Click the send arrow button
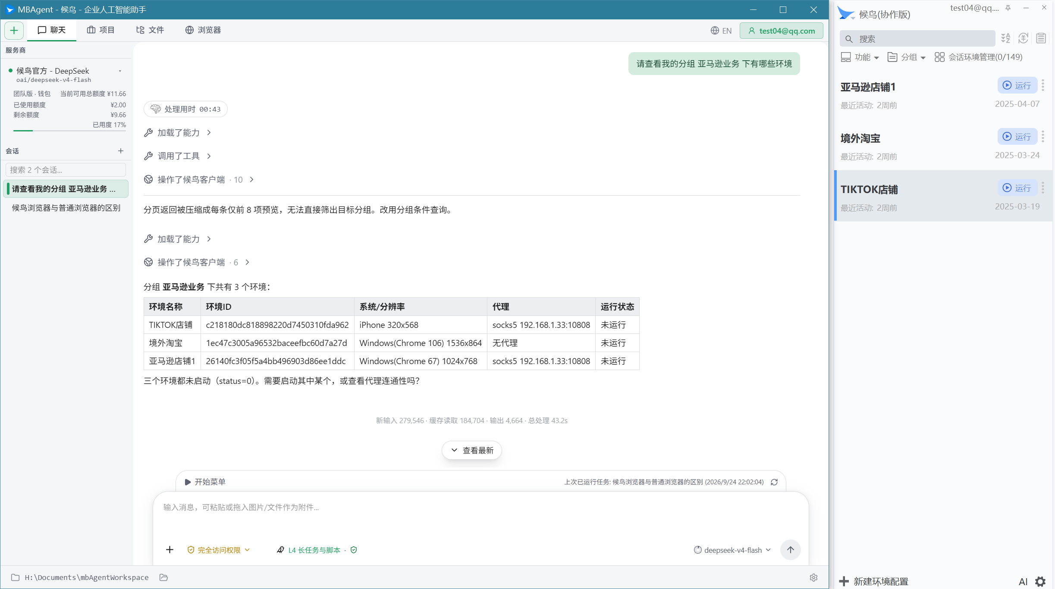The width and height of the screenshot is (1055, 589). pos(790,550)
